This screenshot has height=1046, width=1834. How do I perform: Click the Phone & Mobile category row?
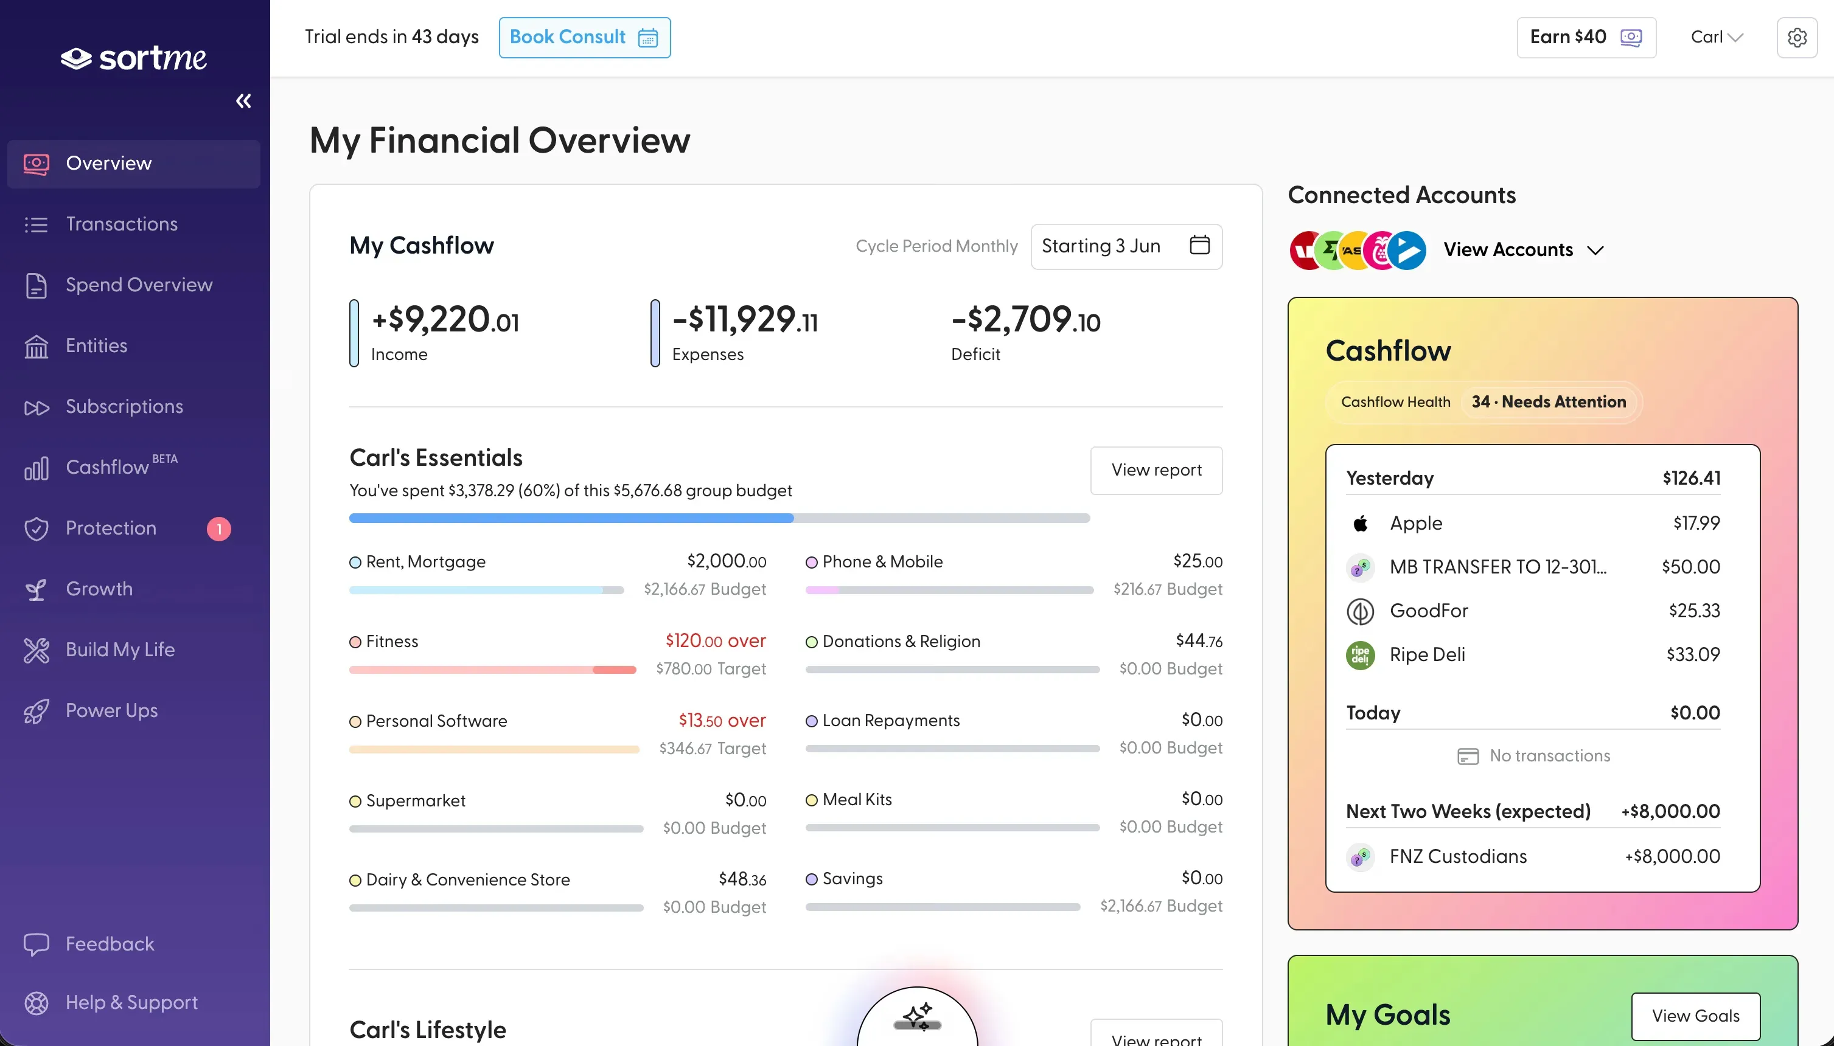tap(1013, 575)
